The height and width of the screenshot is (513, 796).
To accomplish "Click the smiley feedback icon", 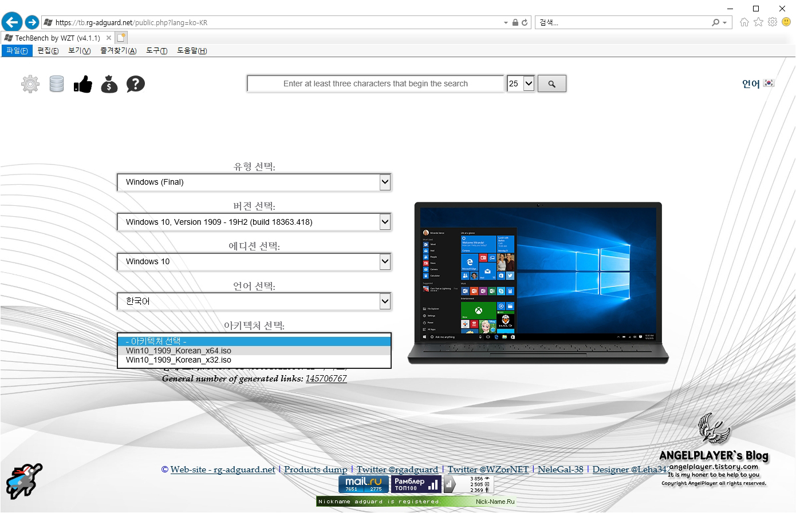I will 787,22.
